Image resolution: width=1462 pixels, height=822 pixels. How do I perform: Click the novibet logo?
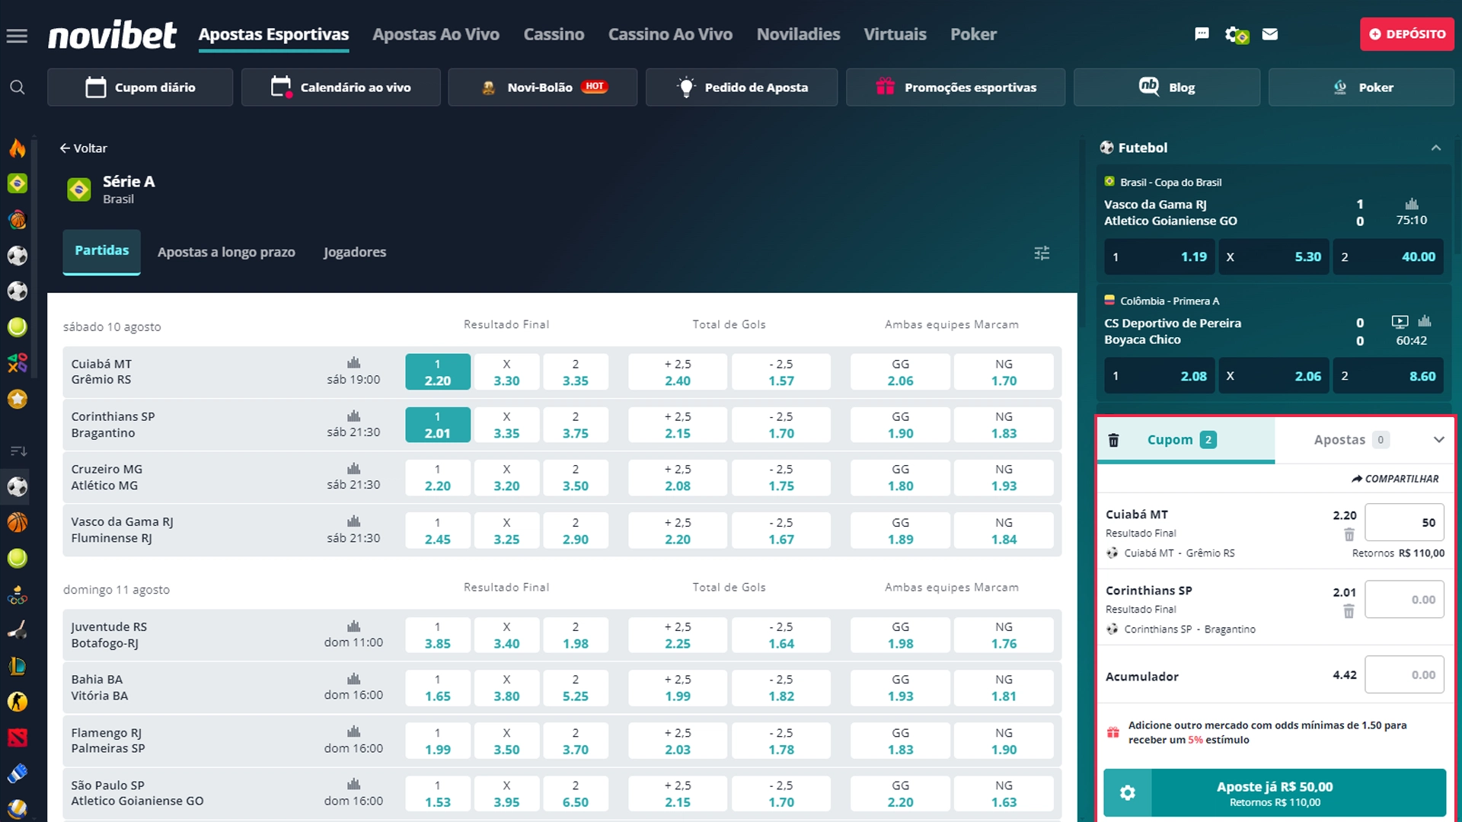113,34
